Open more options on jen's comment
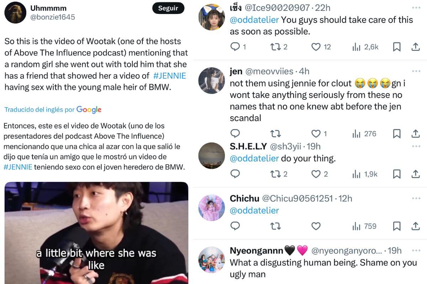This screenshot has height=284, width=427. 416,71
